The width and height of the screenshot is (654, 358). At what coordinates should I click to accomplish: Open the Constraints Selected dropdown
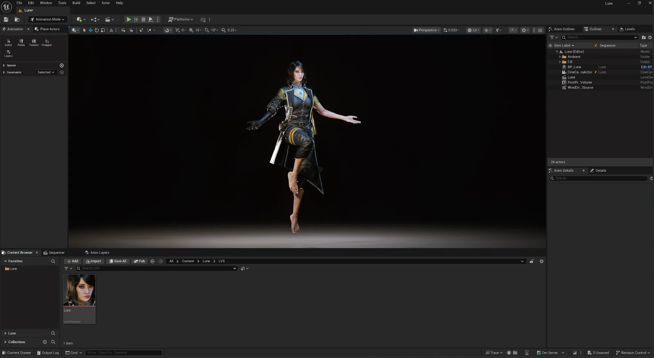pos(46,73)
